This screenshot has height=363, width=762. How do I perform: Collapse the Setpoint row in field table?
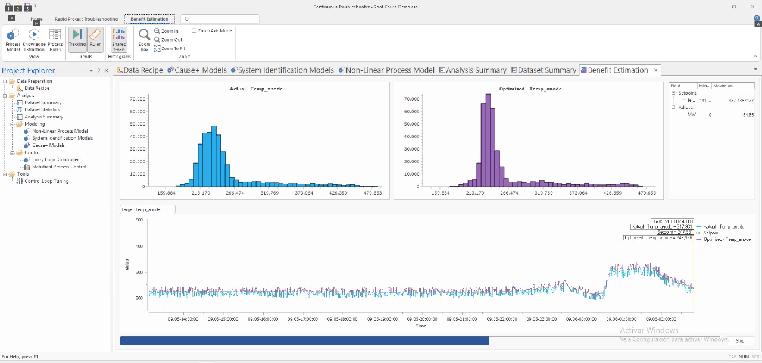673,93
